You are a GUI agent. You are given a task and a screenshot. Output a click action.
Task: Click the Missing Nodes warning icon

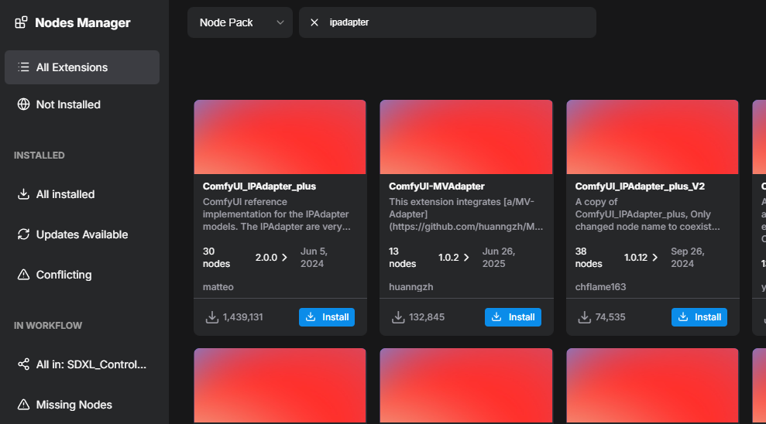tap(23, 405)
